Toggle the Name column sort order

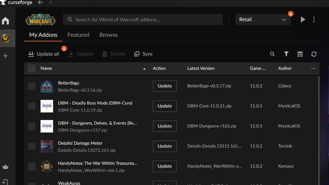pyautogui.click(x=144, y=69)
